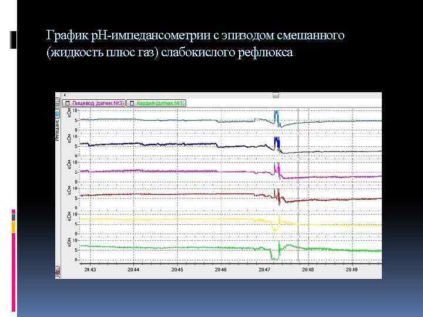Click the 20:45 time label
Screen dimensions: 423x317
(177, 269)
